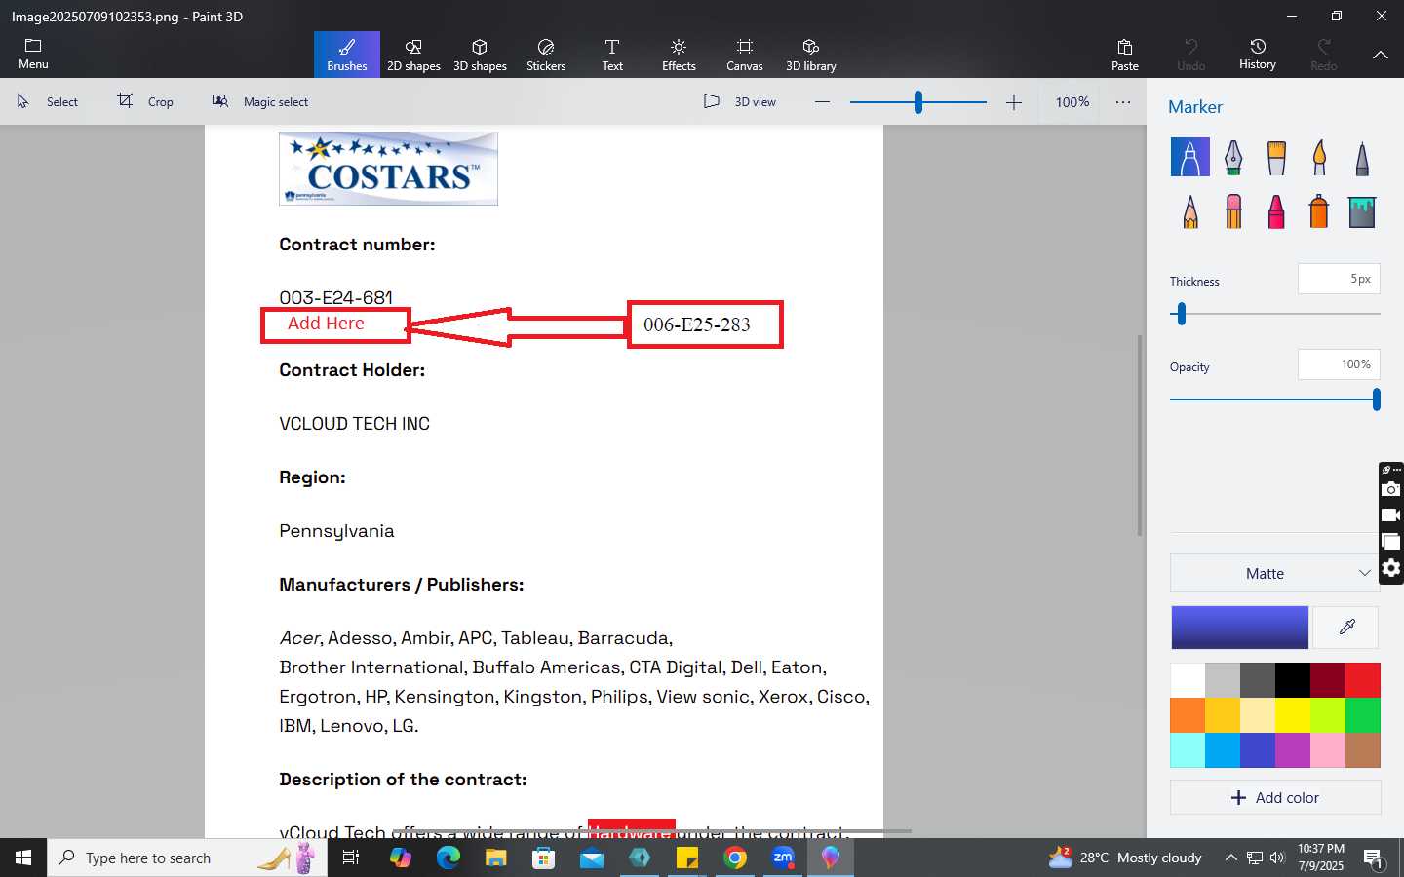Screen dimensions: 1404x877
Task: Show hidden system tray icons
Action: point(1230,858)
